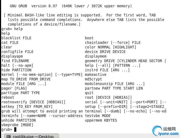Click the 'halt [--no-apm]' entry
This screenshot has height=138, width=180.
click(x=17, y=65)
